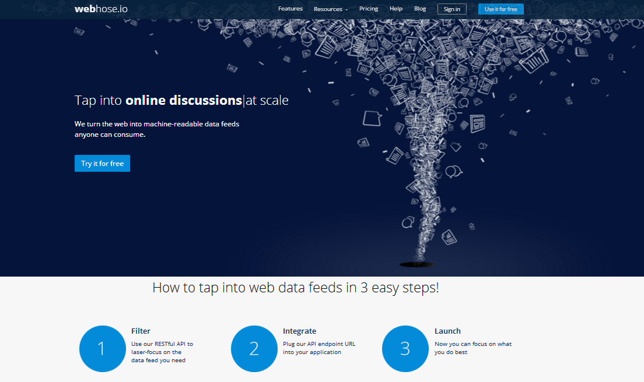Click the 'Use our RESTful API' description
644x382 pixels.
pos(162,352)
